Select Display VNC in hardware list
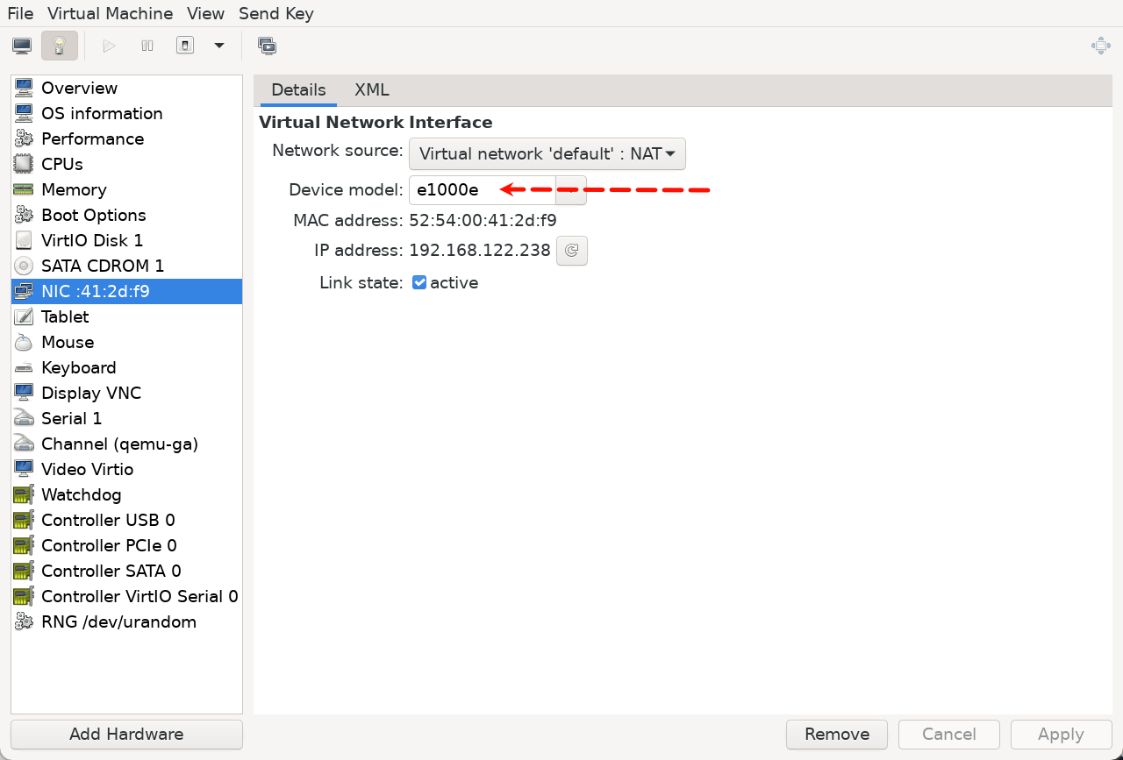This screenshot has width=1123, height=760. (x=90, y=393)
